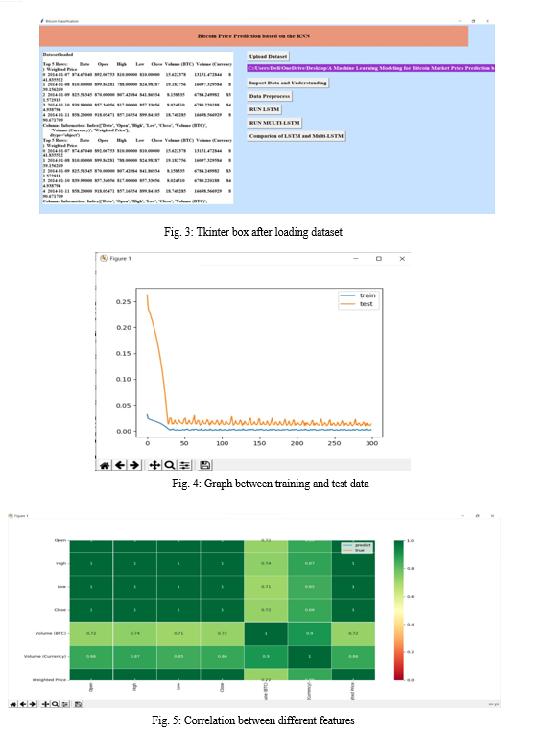This screenshot has height=732, width=546.
Task: Click Forward arrow in Fig. 4 plot toolbar
Action: click(x=134, y=465)
